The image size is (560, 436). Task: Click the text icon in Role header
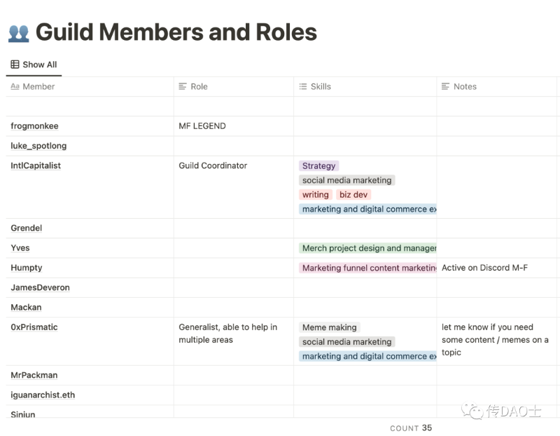183,87
